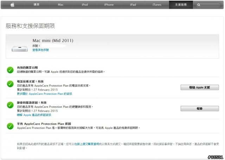Click the green checkmark beside 享有 AppleCare Protection Plan 保固

click(10, 126)
